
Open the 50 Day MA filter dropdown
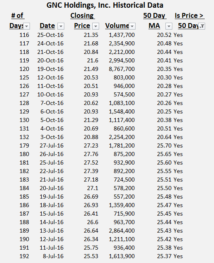169,26
